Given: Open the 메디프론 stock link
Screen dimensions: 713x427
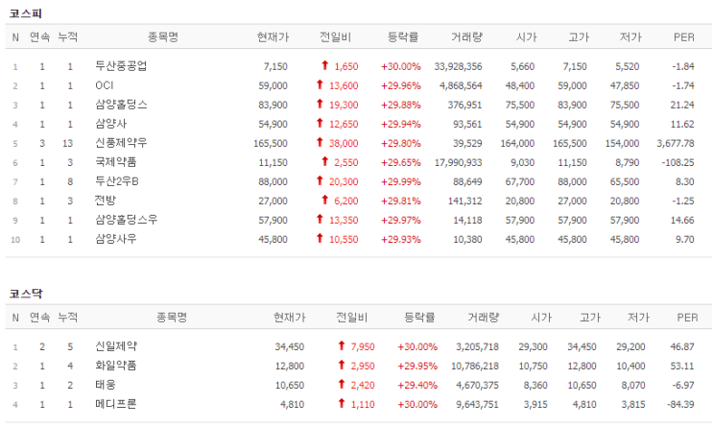Looking at the screenshot, I should [x=116, y=404].
